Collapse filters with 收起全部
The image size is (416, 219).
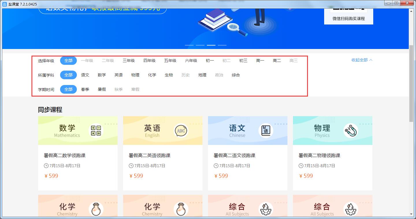[362, 60]
